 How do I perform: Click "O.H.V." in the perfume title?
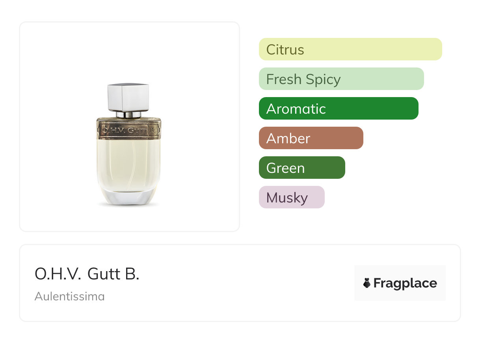(58, 274)
